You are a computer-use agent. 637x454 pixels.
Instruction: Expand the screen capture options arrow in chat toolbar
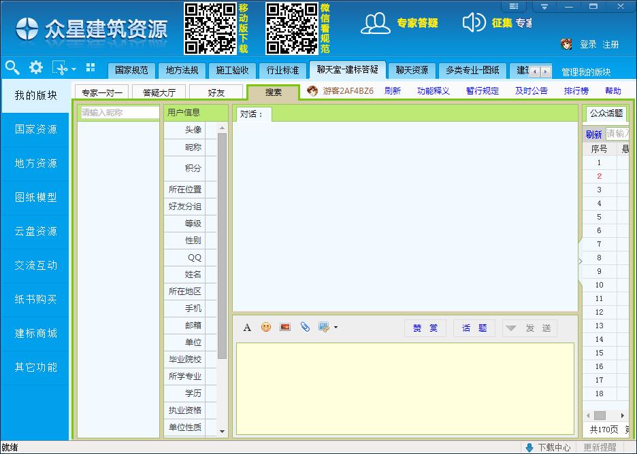click(336, 328)
